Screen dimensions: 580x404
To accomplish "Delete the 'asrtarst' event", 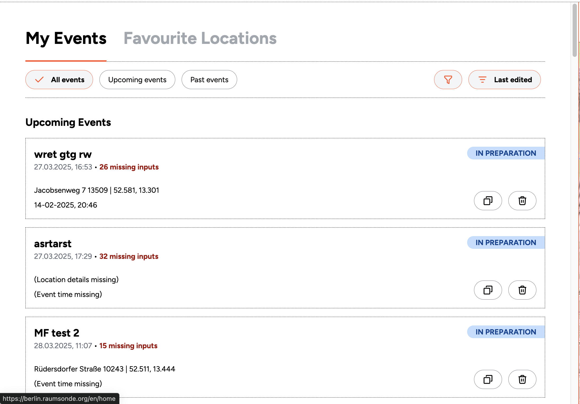I will [x=522, y=290].
